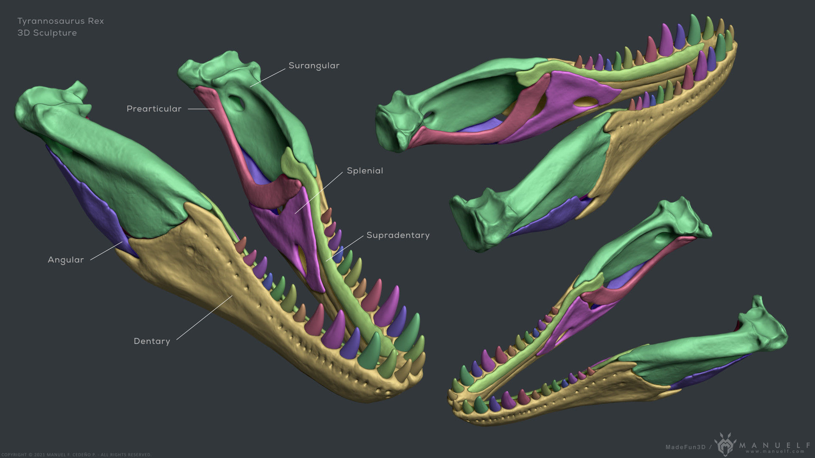The width and height of the screenshot is (815, 458).
Task: Click the 'Splenial' label text
Action: click(365, 171)
